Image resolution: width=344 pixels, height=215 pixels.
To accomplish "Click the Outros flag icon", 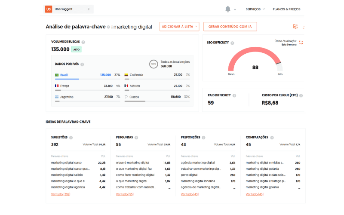I will coord(126,97).
